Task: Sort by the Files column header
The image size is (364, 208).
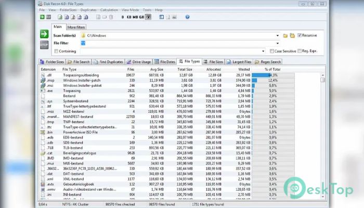Action: [x=131, y=69]
